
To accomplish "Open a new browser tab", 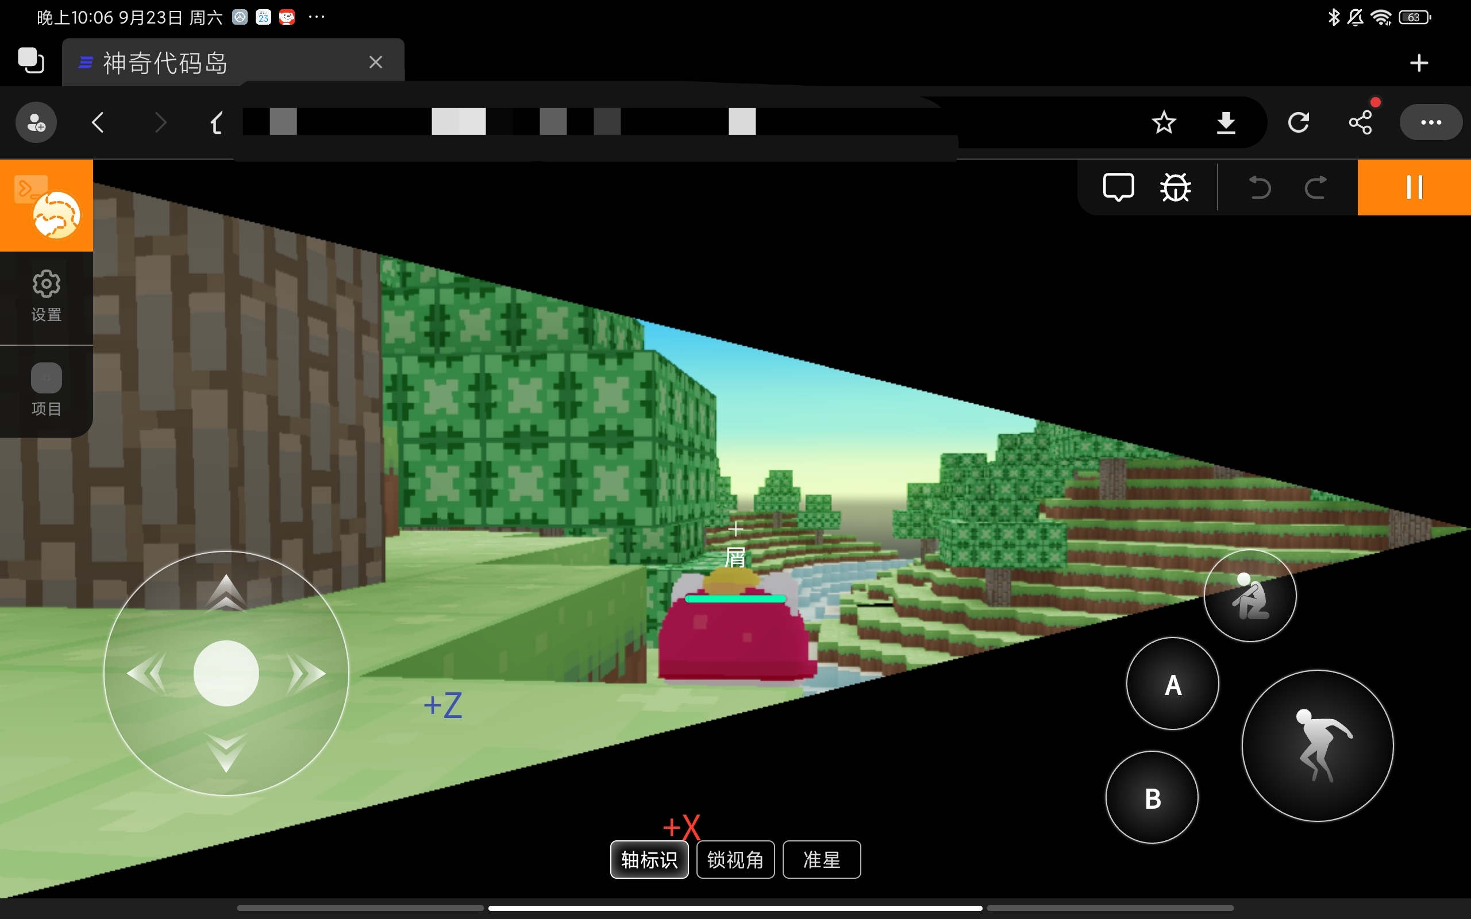I will pos(1419,63).
